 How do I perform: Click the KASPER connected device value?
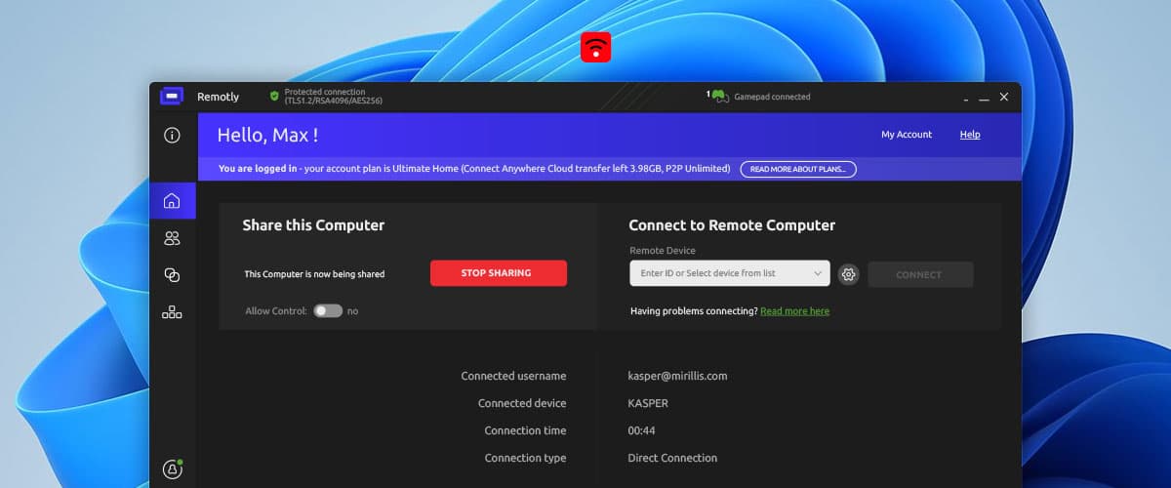point(648,403)
